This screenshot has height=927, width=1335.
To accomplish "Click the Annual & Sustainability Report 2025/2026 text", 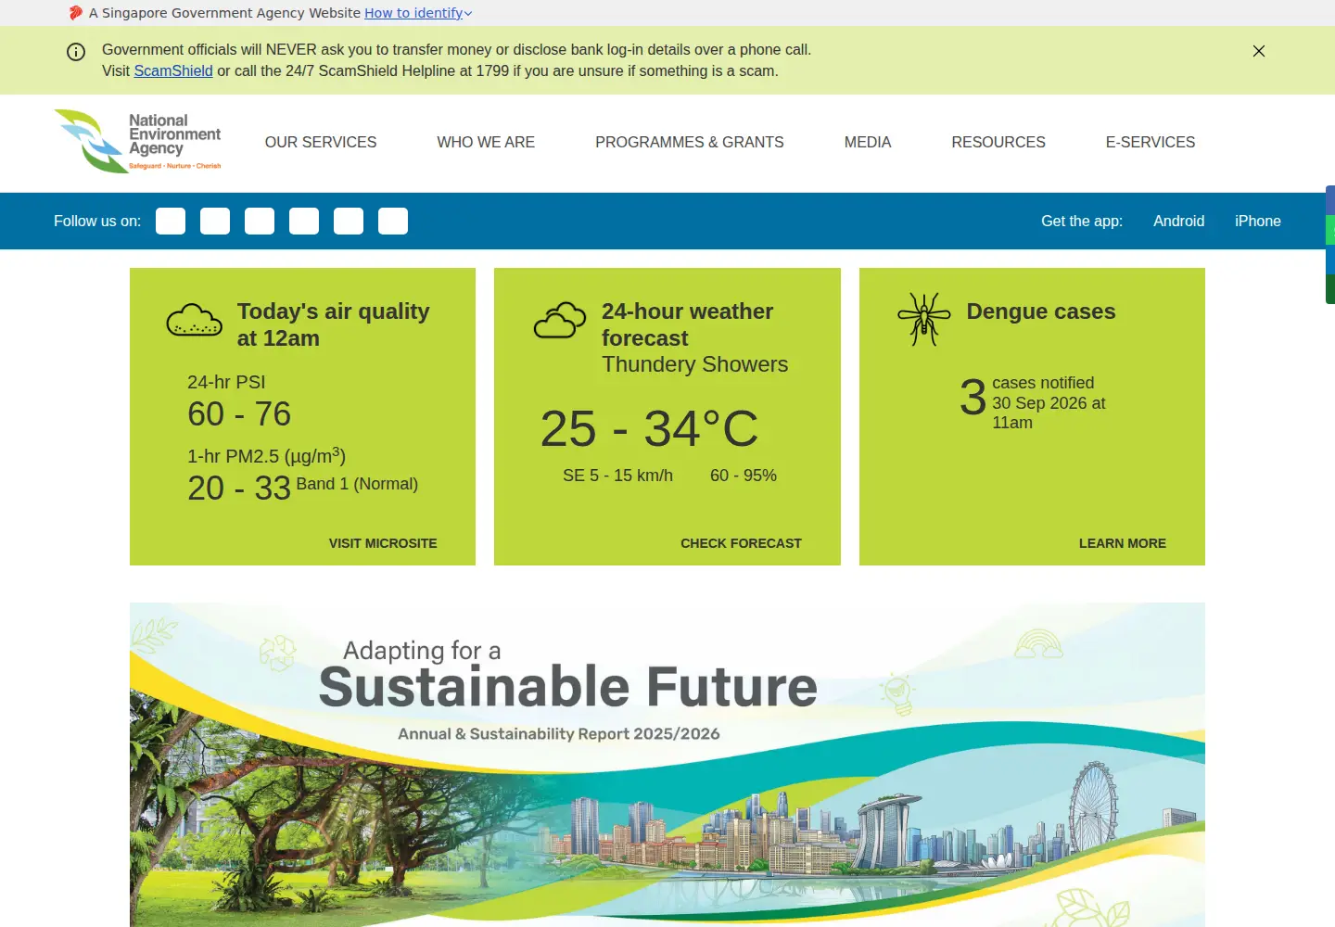I will [559, 733].
